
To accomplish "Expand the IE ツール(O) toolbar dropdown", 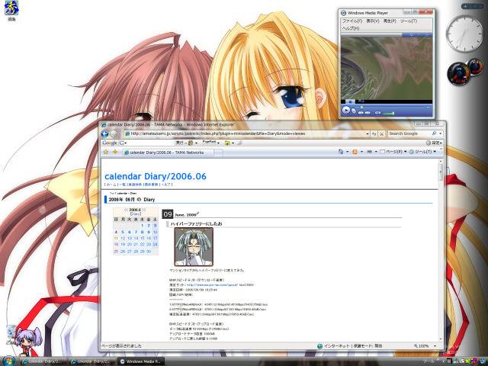I will coord(422,152).
